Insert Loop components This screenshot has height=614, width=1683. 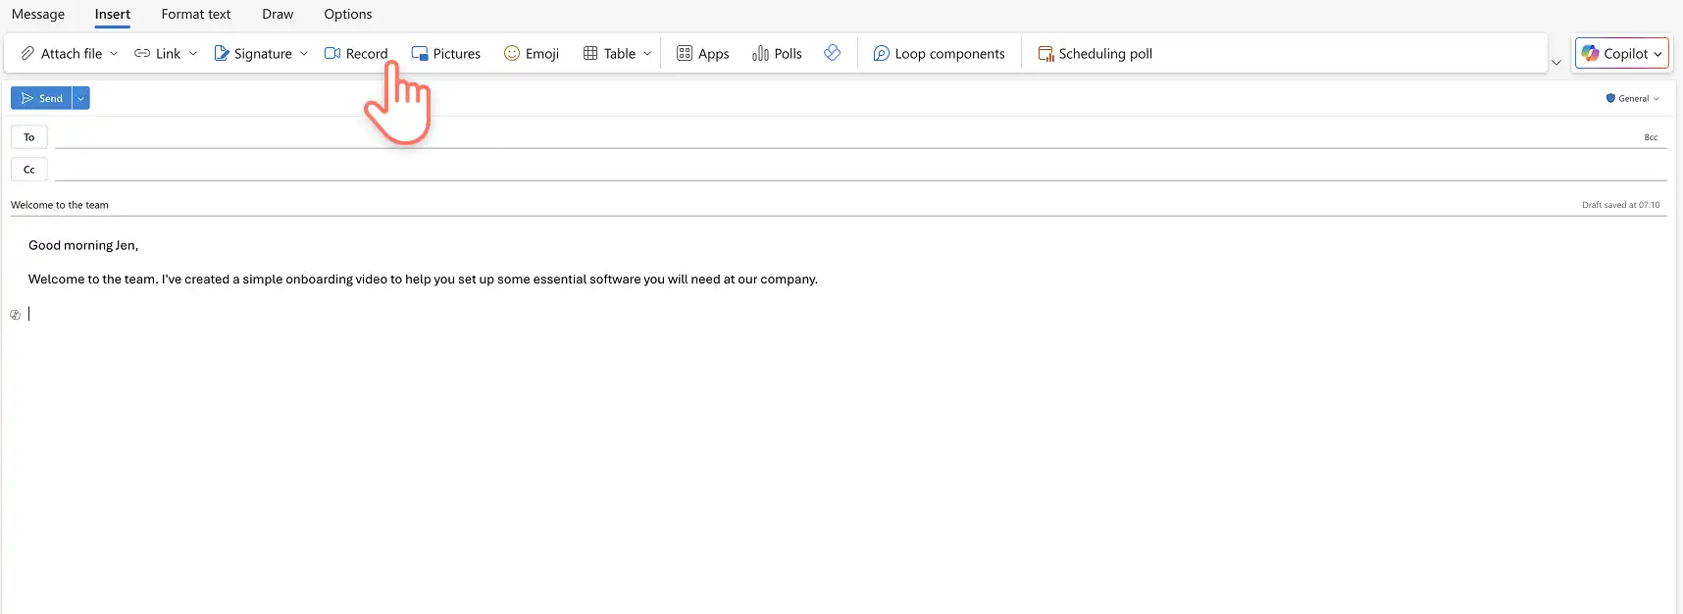(939, 54)
